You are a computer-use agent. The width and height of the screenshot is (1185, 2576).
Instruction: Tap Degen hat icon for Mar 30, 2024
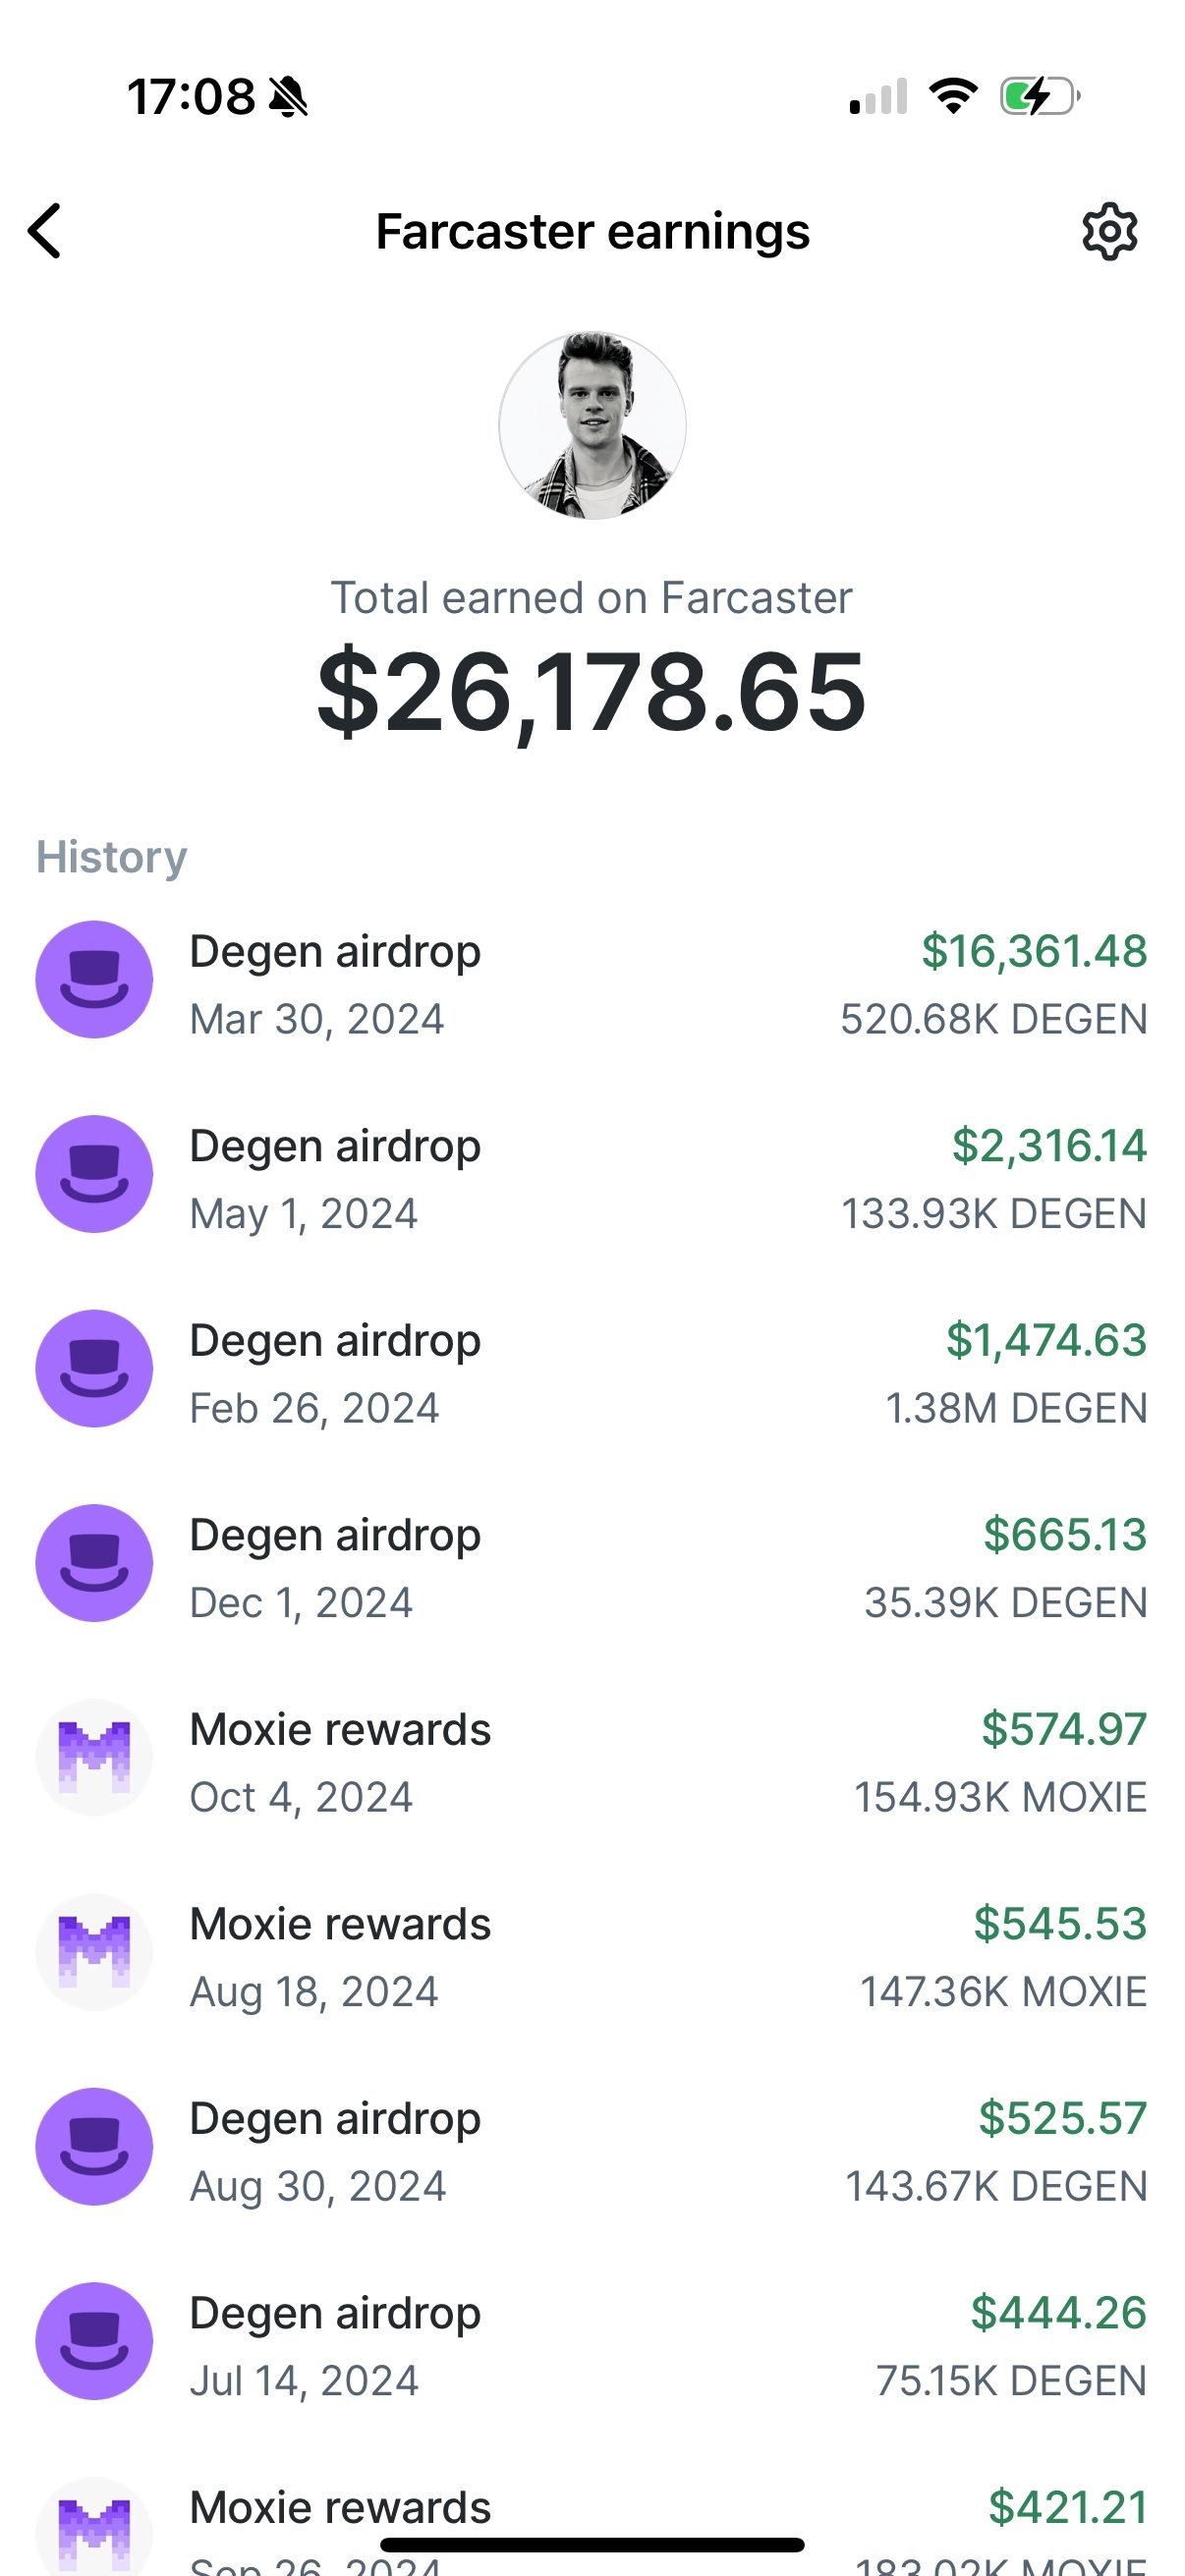click(94, 979)
